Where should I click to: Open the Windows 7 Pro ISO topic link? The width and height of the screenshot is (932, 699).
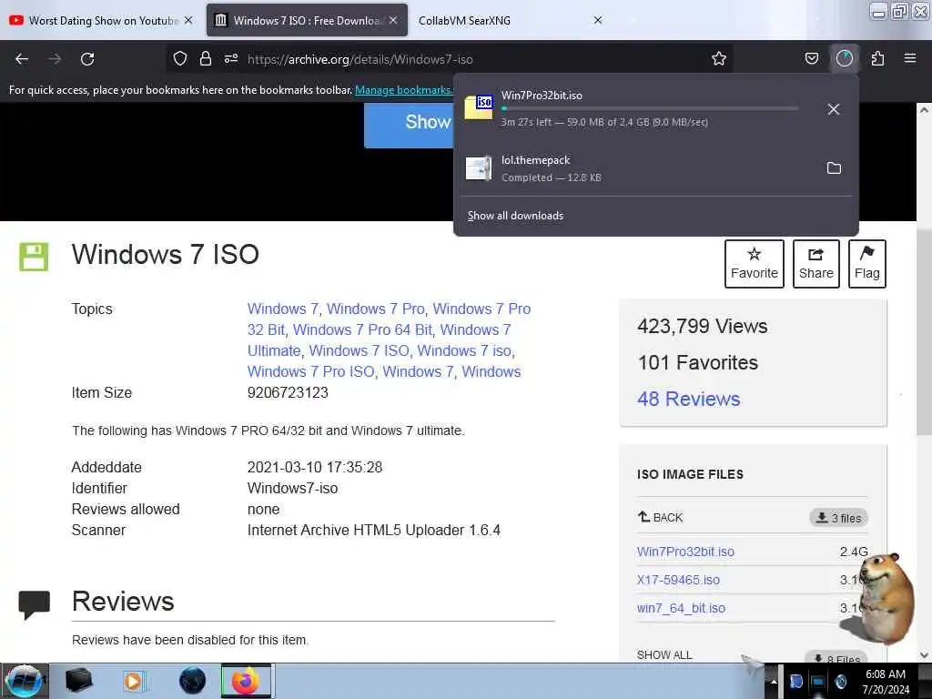coord(311,371)
